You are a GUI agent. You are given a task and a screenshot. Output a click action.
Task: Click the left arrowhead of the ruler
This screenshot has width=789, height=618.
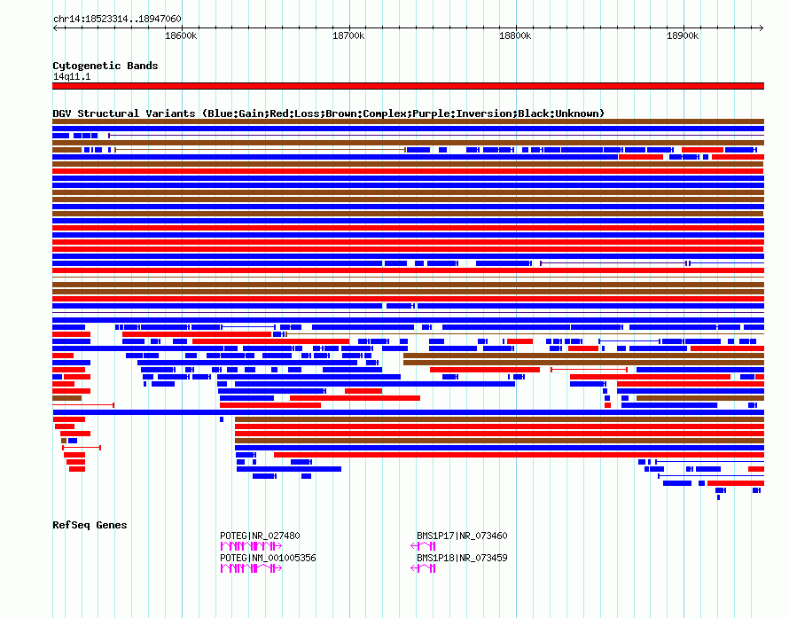(55, 28)
